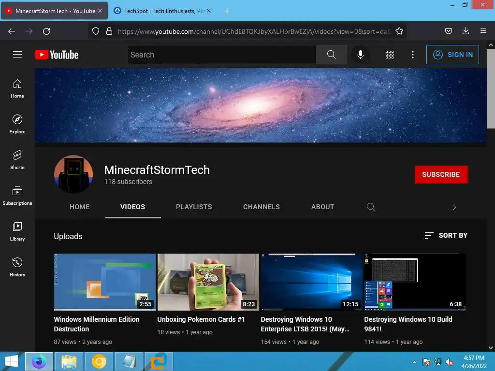The height and width of the screenshot is (371, 495).
Task: Open Library in the sidebar
Action: coord(17,231)
